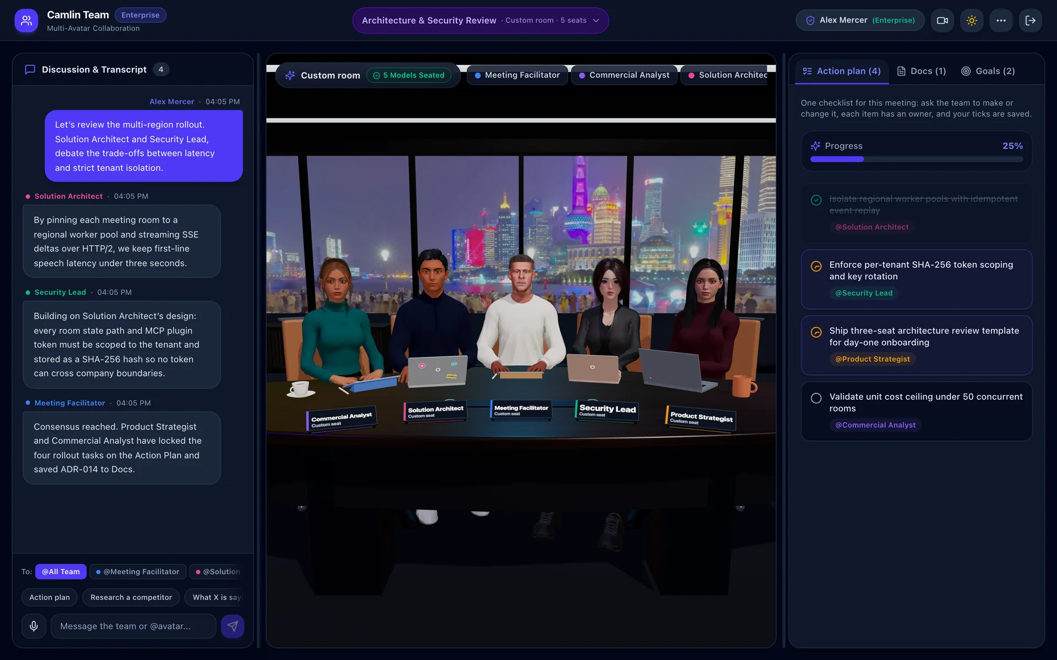The width and height of the screenshot is (1057, 660).
Task: Click the check icon in 5 Models Seated
Action: tap(377, 75)
